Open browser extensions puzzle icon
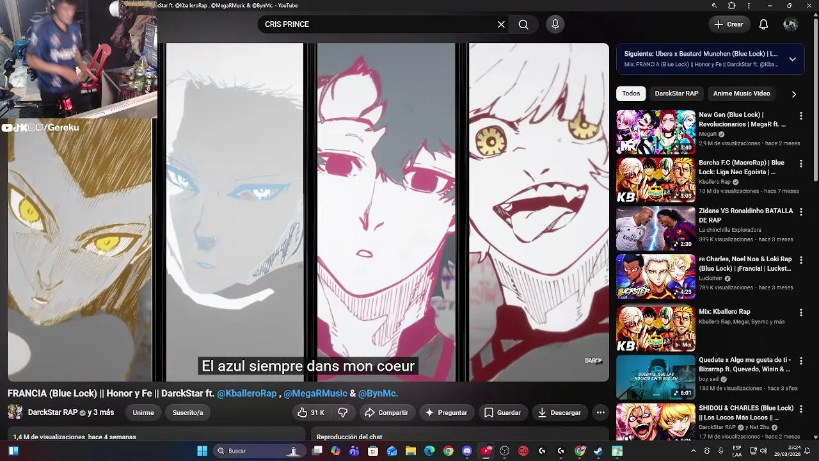The height and width of the screenshot is (461, 819). tap(731, 5)
